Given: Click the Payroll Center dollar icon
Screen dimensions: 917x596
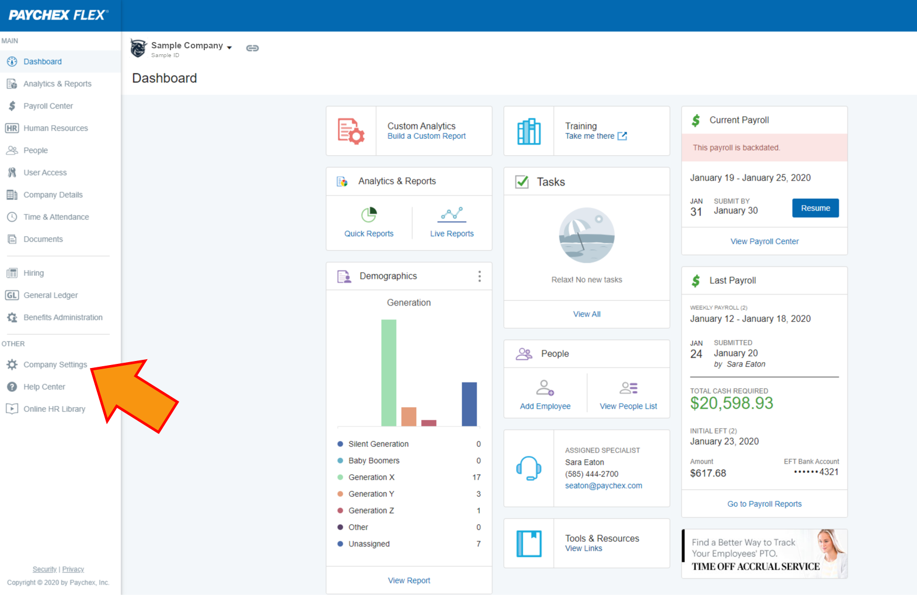Looking at the screenshot, I should (x=12, y=106).
